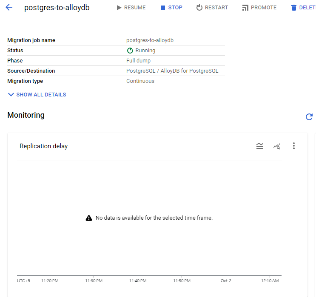The width and height of the screenshot is (316, 297).
Task: Click the '11:20 PM' axis label
Action: pyautogui.click(x=50, y=281)
